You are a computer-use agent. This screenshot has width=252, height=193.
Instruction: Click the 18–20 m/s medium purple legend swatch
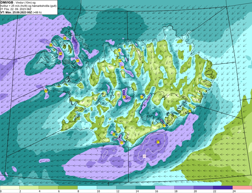(x=184, y=187)
